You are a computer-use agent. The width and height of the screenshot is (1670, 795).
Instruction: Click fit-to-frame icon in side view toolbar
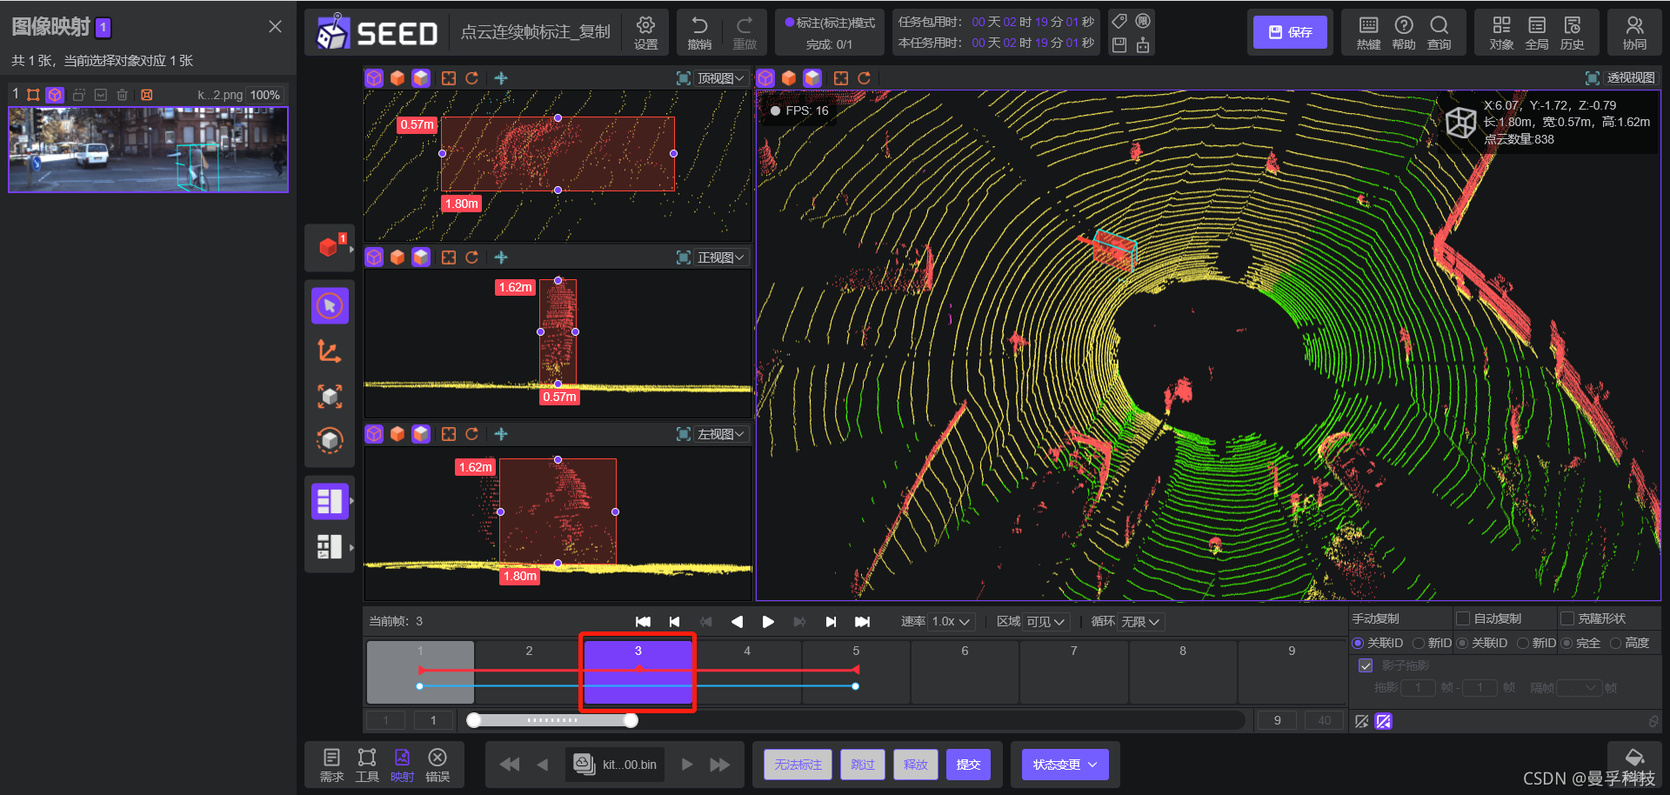[449, 434]
